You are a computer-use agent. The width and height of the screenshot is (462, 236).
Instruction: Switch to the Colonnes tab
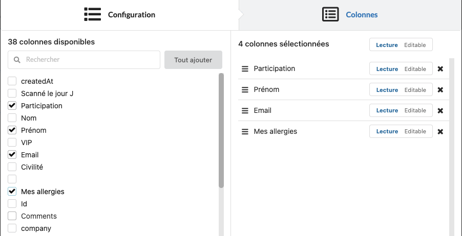(x=350, y=15)
